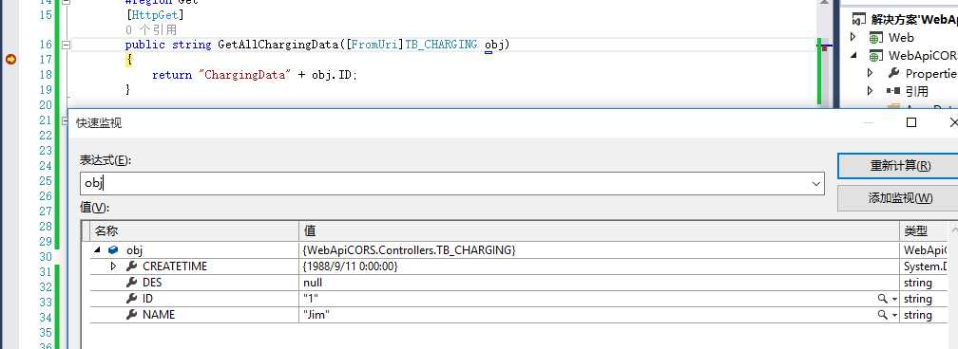Click the Recalculate (重新计算) button

click(x=899, y=165)
